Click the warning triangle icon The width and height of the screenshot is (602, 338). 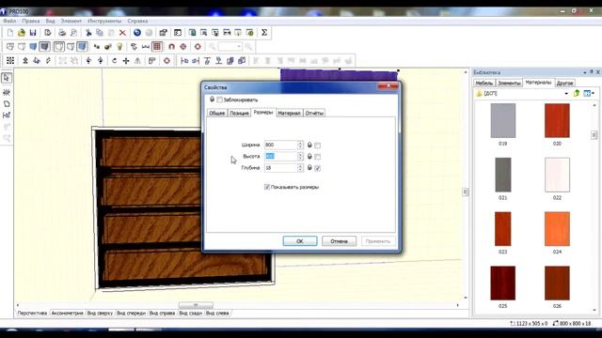(x=137, y=60)
